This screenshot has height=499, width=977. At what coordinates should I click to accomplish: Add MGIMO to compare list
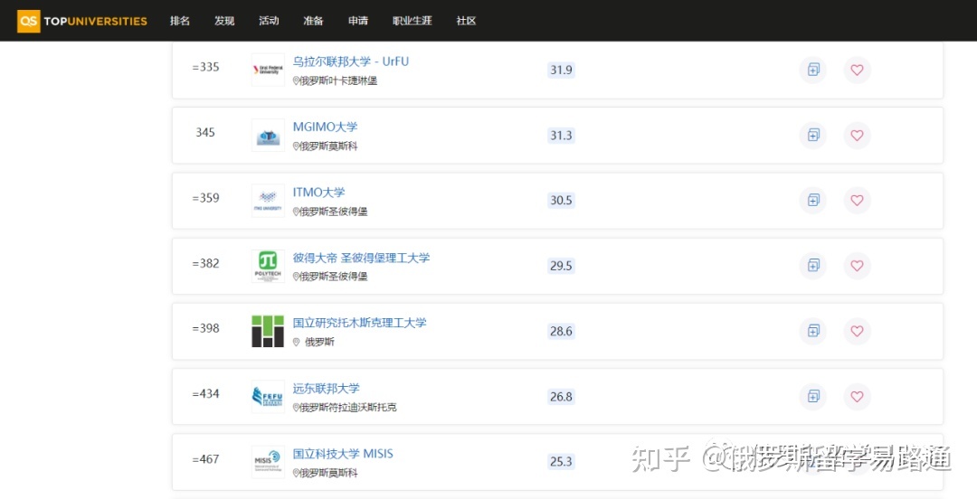click(x=813, y=136)
